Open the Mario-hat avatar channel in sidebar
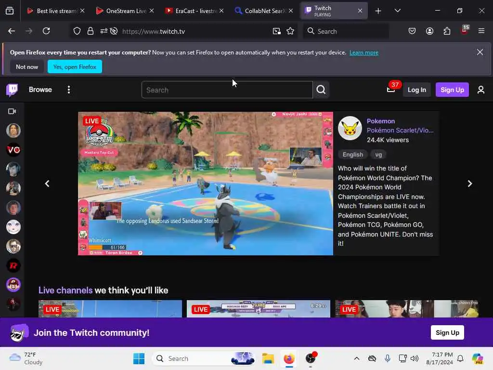The width and height of the screenshot is (493, 370). (x=13, y=285)
